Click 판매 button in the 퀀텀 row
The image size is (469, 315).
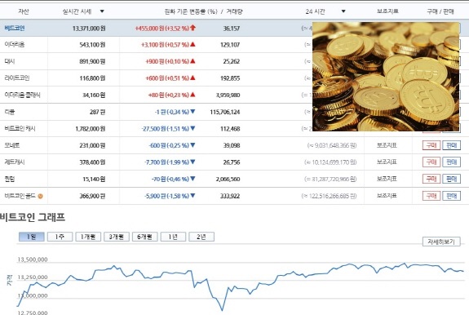[451, 179]
